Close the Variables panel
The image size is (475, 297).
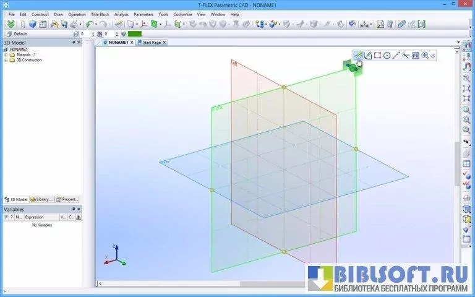79,209
